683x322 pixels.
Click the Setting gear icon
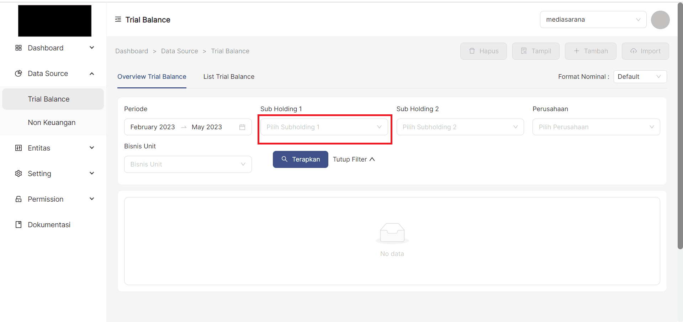point(18,174)
